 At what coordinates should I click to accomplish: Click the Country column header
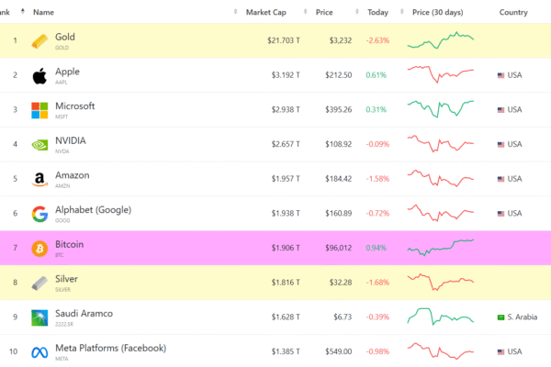tap(513, 12)
